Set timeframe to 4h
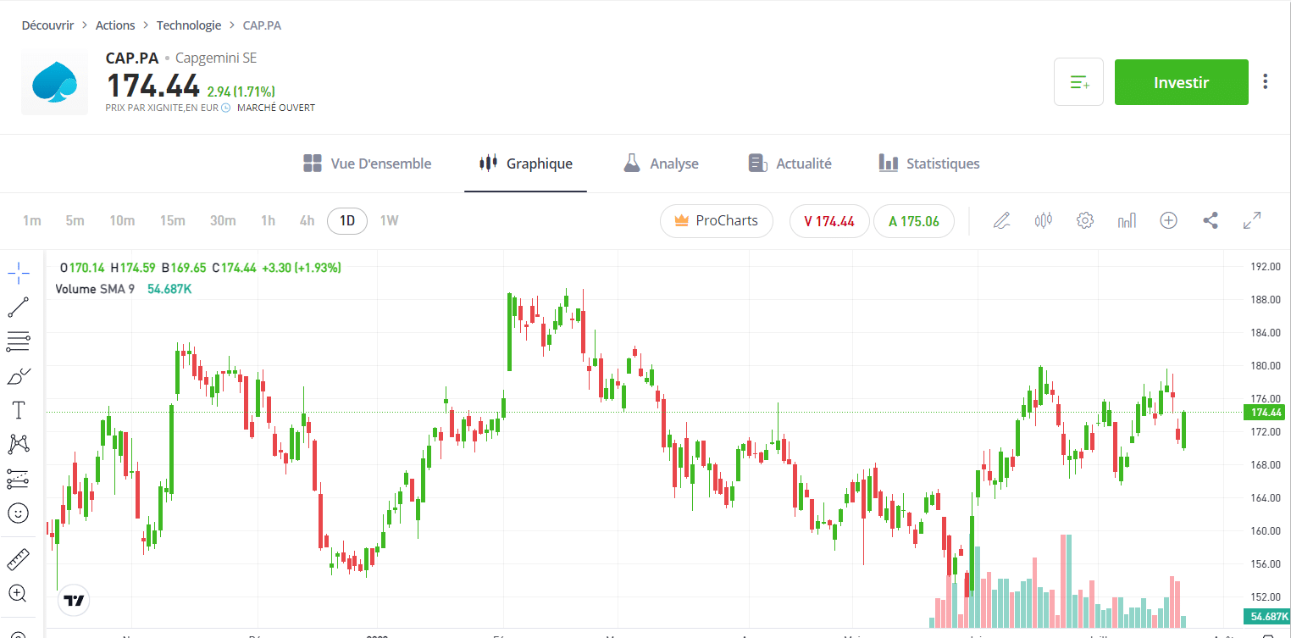The image size is (1291, 638). pos(307,221)
